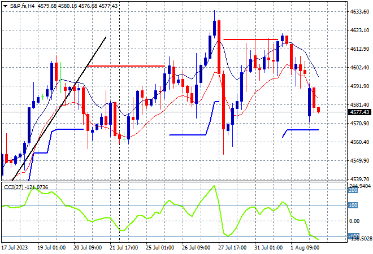
Task: Select the red resistance line near 4602
Action: [126, 66]
